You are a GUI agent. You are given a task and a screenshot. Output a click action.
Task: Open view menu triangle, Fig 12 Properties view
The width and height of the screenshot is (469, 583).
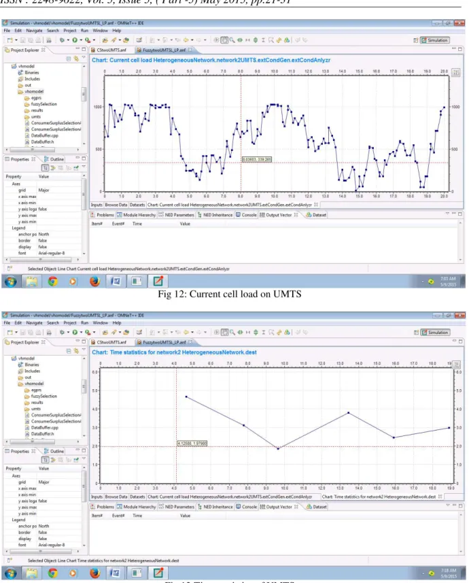(84, 167)
